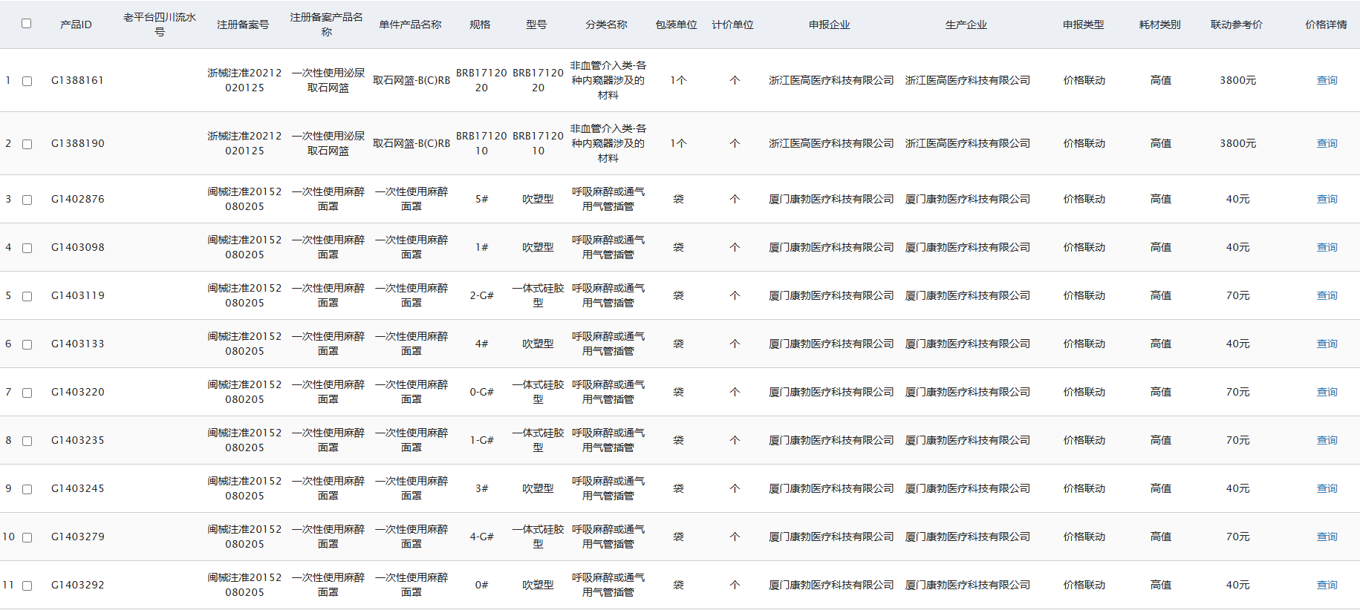Click 查询 link for product G1388190
The height and width of the screenshot is (610, 1360).
(1327, 143)
